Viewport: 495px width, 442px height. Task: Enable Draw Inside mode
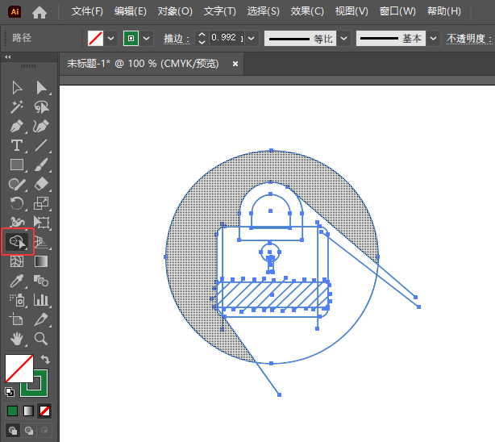coord(44,431)
